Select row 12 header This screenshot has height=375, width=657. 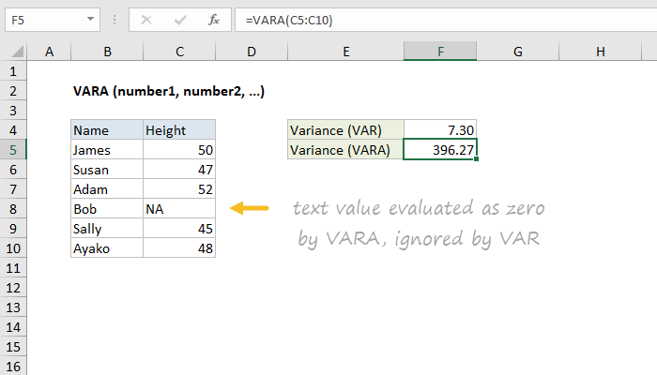coord(13,288)
